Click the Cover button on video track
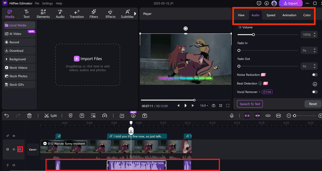This screenshot has width=322, height=171. (x=33, y=150)
